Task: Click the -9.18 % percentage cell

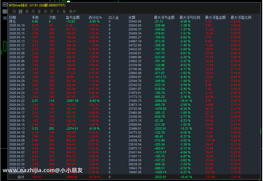Action: [x=94, y=129]
